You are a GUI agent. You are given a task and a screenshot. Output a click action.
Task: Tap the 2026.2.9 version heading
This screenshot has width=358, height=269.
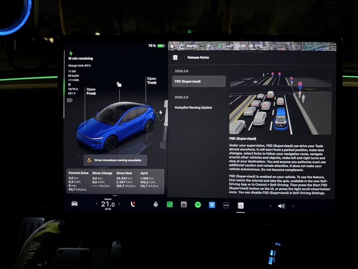point(181,97)
